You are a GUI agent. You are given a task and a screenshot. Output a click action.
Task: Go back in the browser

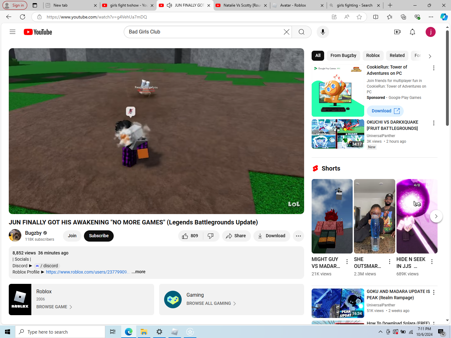point(9,17)
